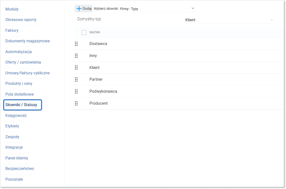286x189 pixels.
Task: Select the Klient entry in the list
Action: pos(94,68)
